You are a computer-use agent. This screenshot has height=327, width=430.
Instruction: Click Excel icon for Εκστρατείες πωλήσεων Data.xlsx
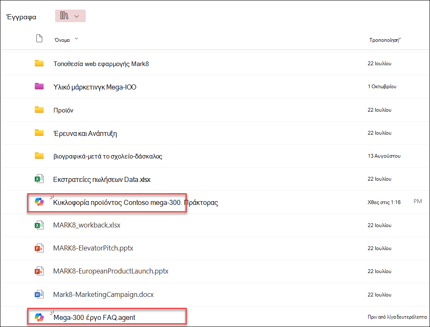pyautogui.click(x=39, y=179)
